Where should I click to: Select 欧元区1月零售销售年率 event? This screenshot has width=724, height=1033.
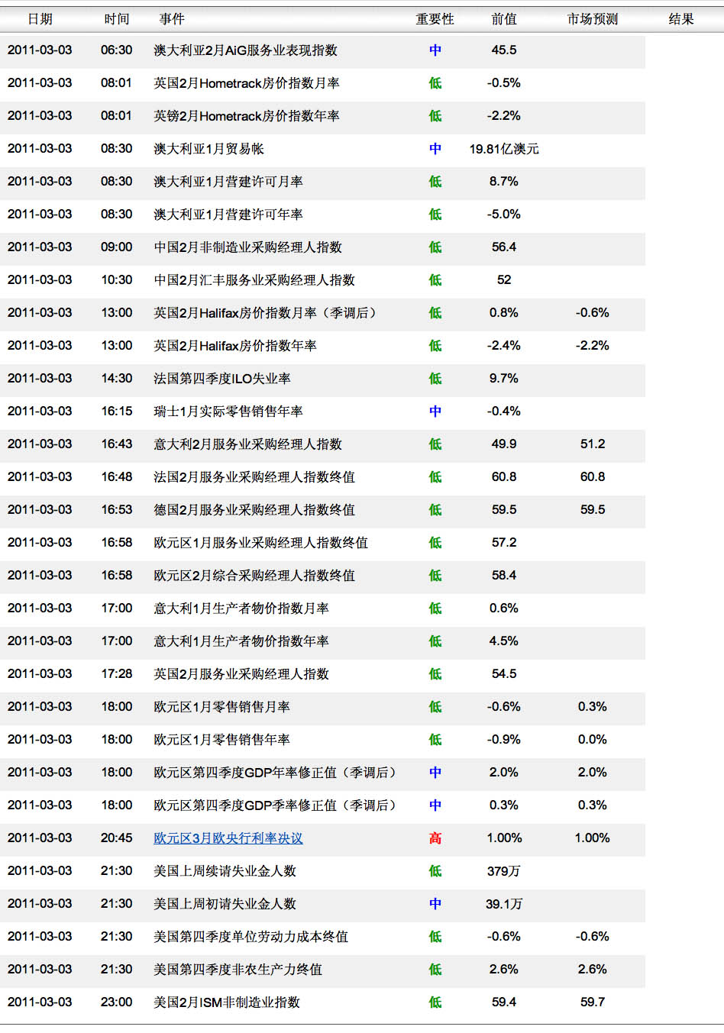click(x=222, y=740)
